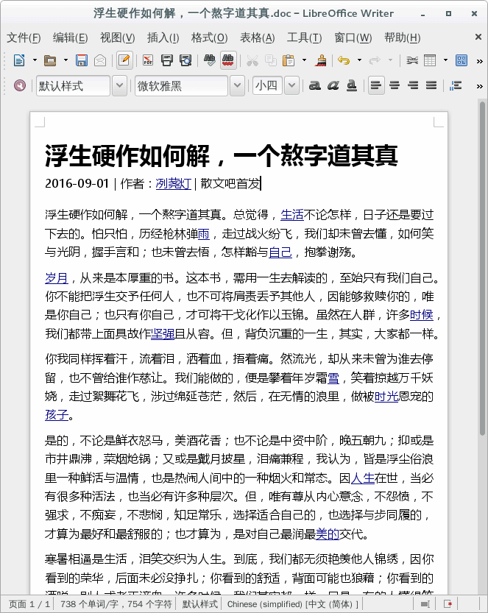This screenshot has width=488, height=613.
Task: Open the font name dropdown list
Action: tap(237, 85)
